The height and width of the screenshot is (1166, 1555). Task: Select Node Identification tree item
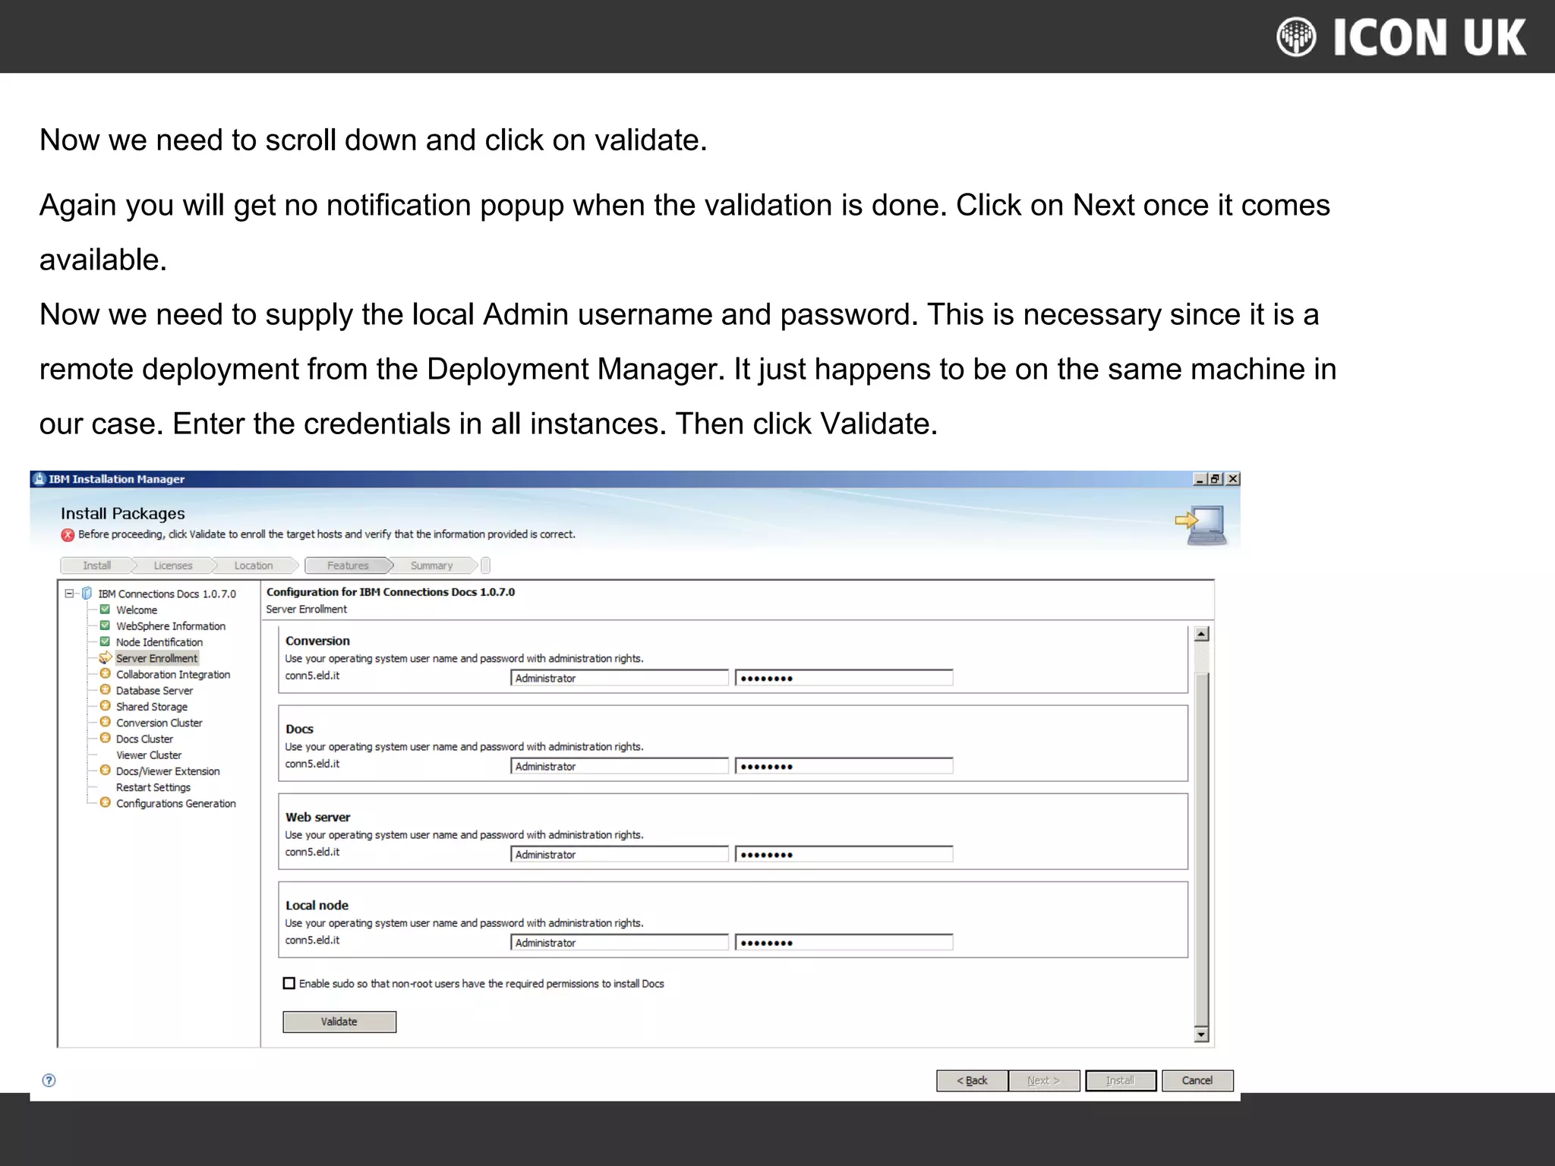click(x=159, y=642)
